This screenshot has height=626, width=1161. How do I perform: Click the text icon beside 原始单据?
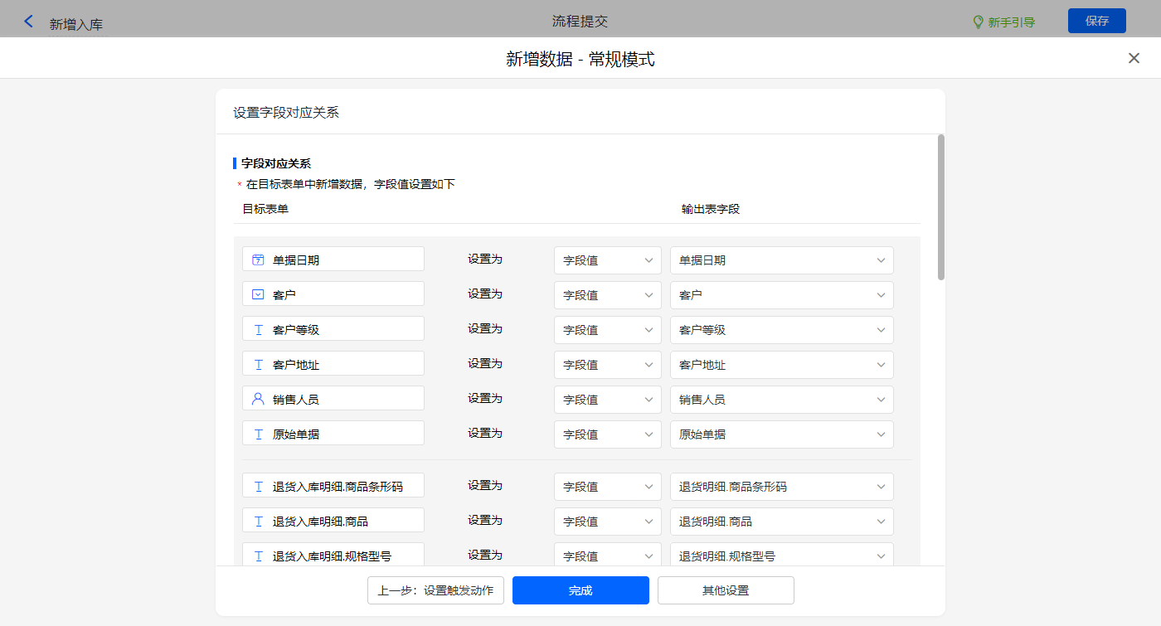pos(258,434)
